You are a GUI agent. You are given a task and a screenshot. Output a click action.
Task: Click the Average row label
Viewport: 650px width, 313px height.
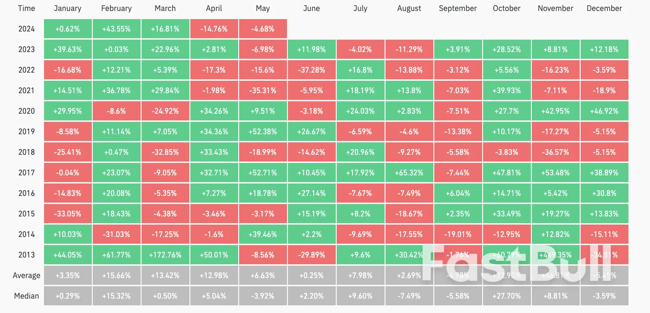point(26,276)
